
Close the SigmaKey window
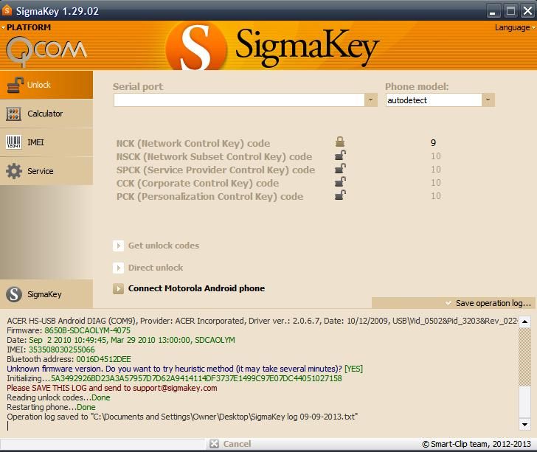tap(527, 11)
